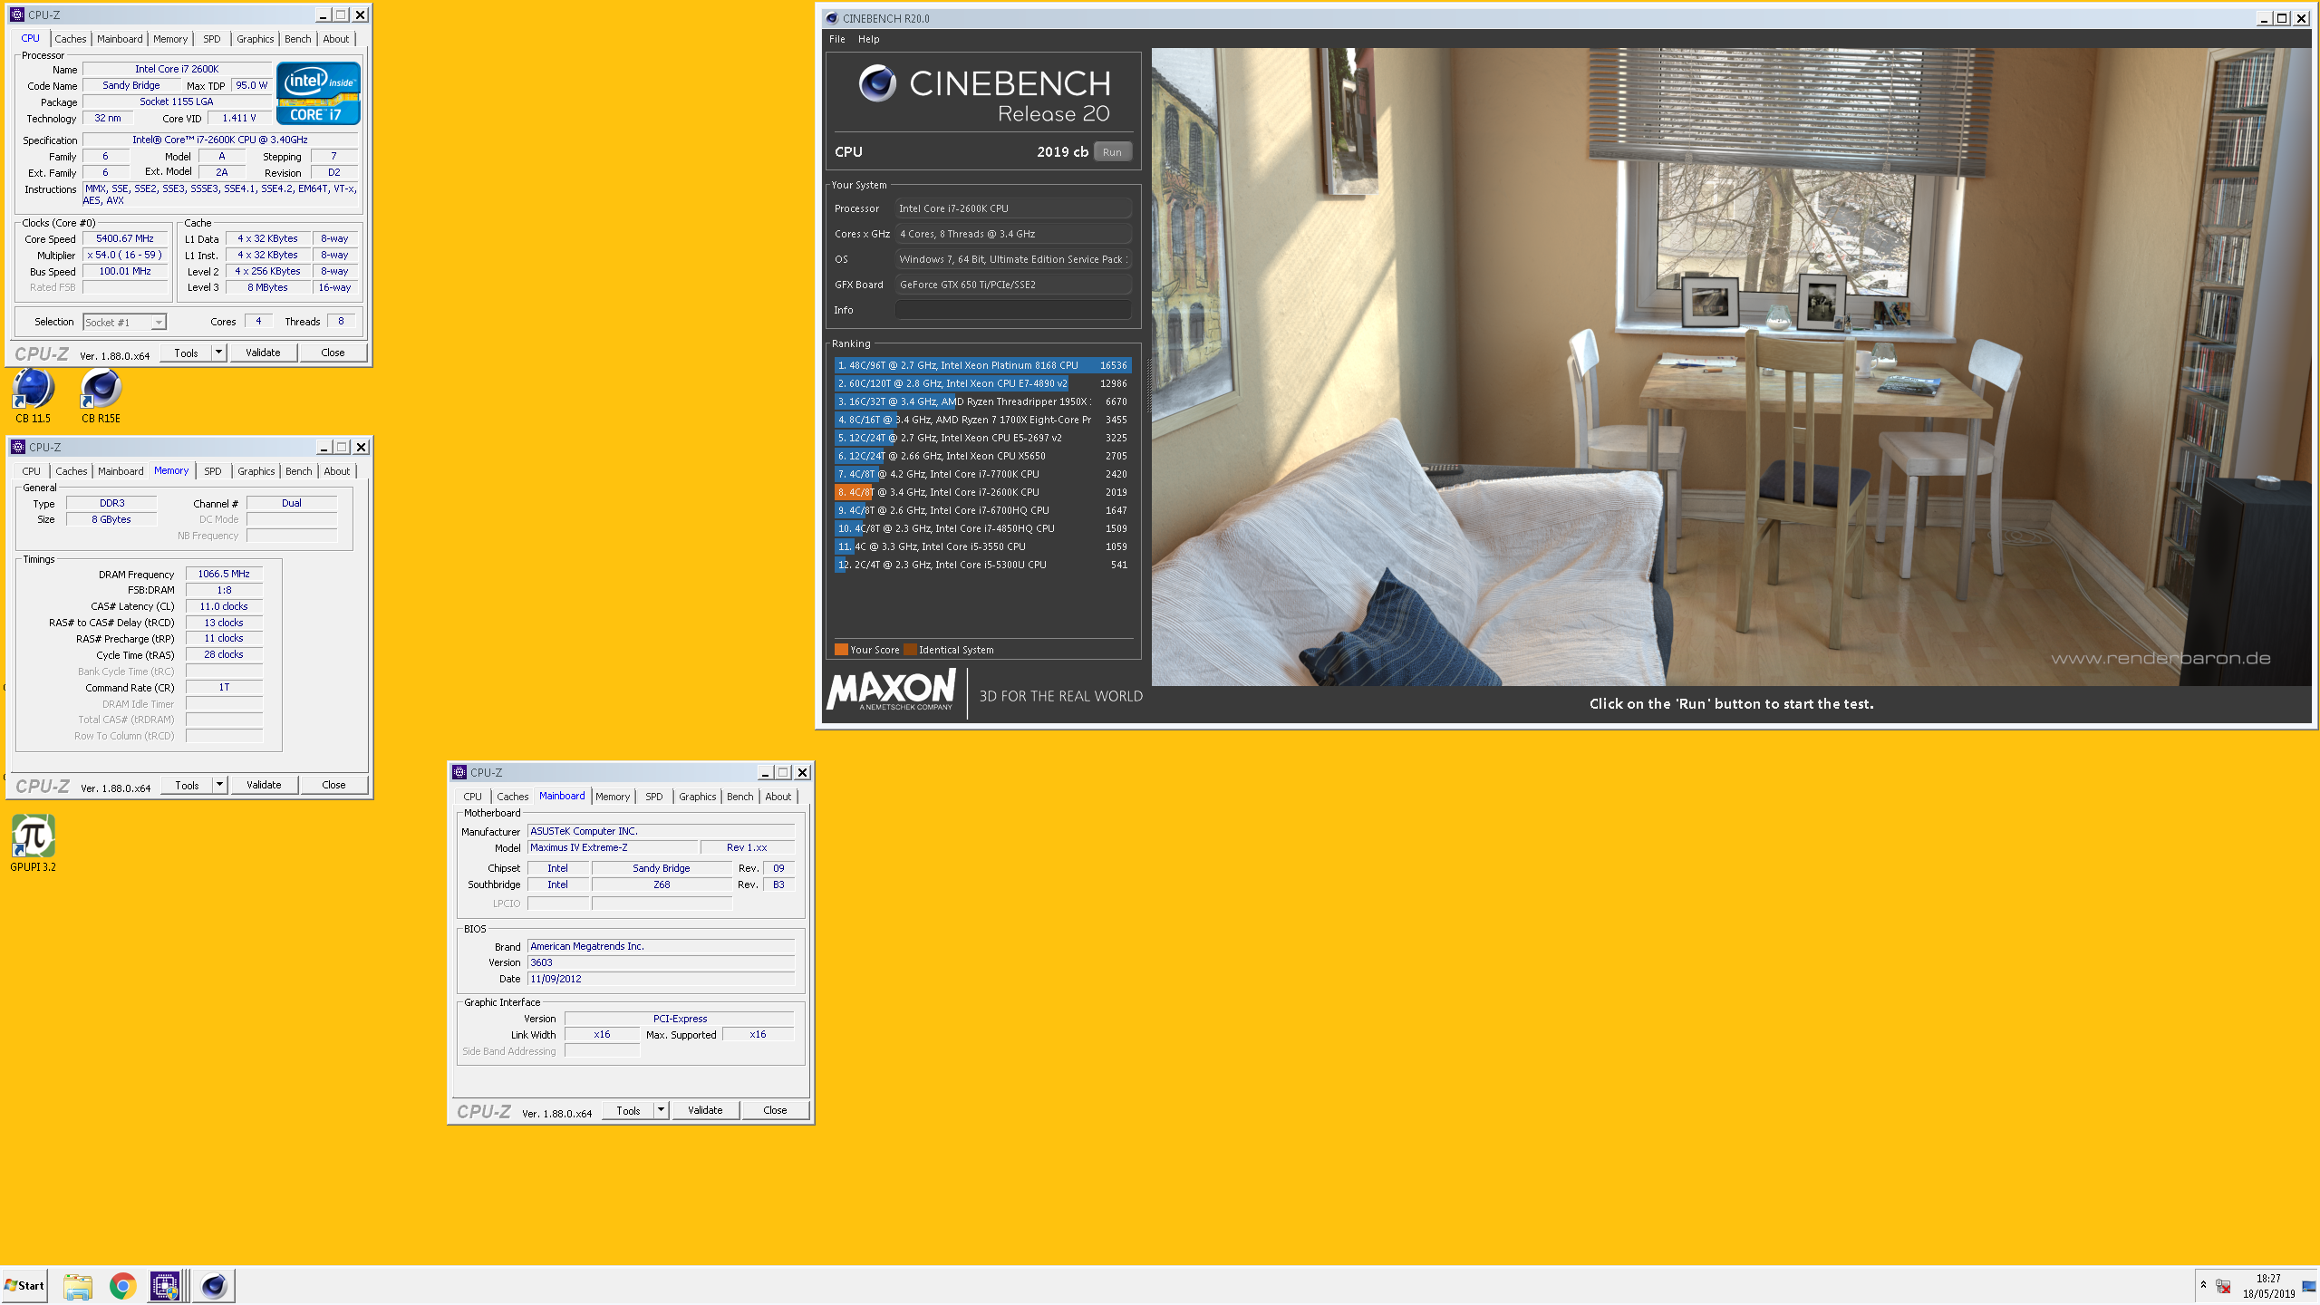This screenshot has height=1305, width=2320.
Task: Click Model field Maximus IV Extreme-Z
Action: (x=613, y=847)
